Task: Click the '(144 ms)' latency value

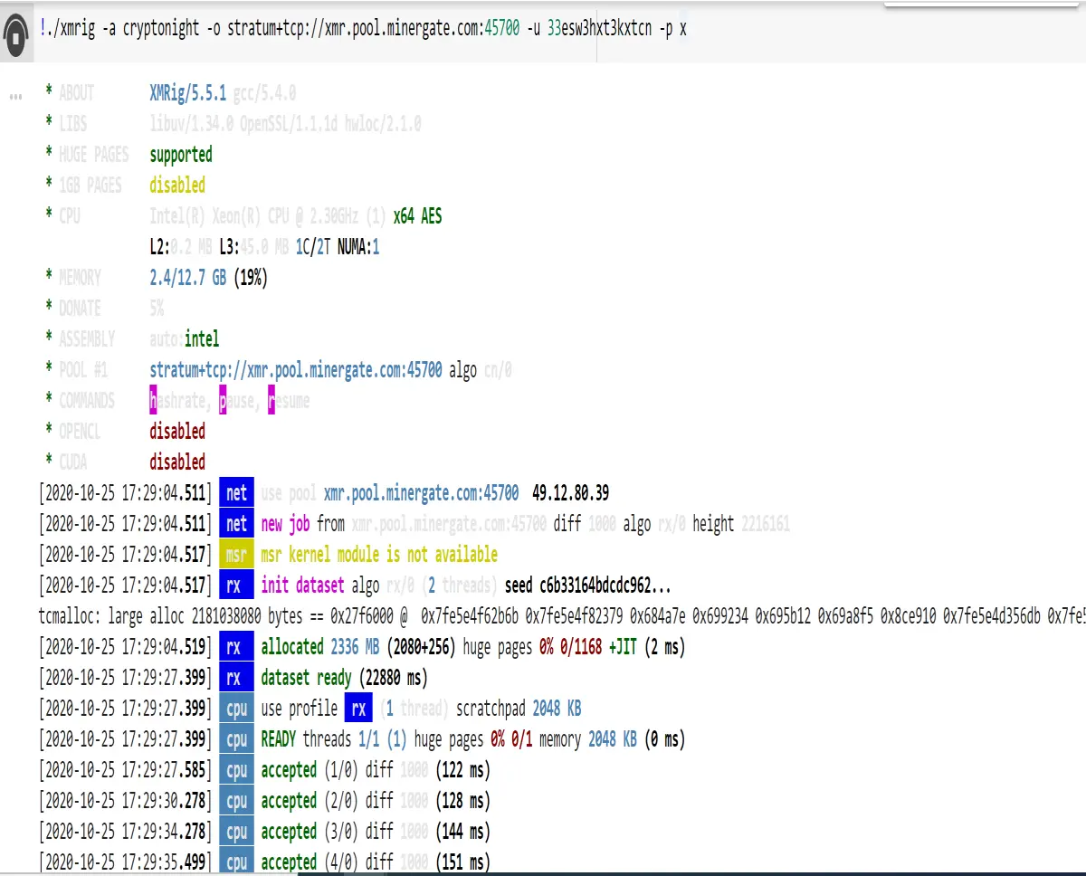Action: (x=462, y=832)
